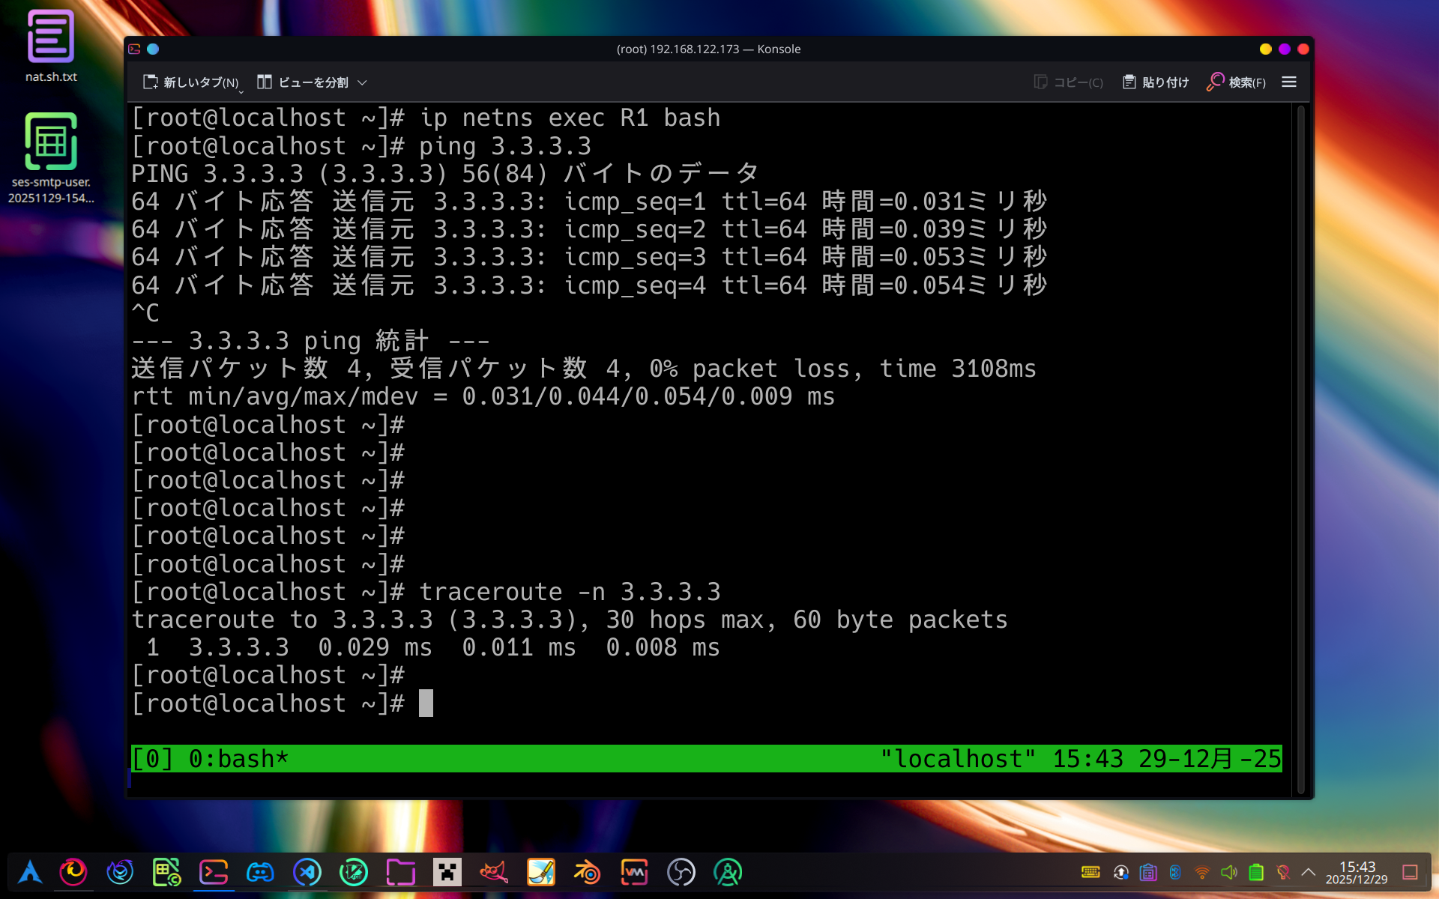Toggle the night light bulb tray icon
This screenshot has height=899, width=1439.
[1283, 872]
